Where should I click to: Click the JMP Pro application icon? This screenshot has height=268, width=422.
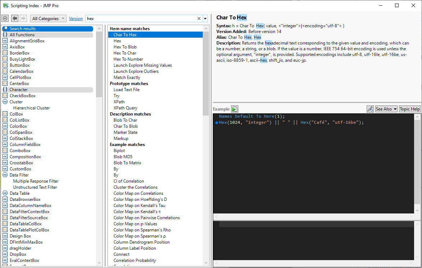(x=5, y=5)
